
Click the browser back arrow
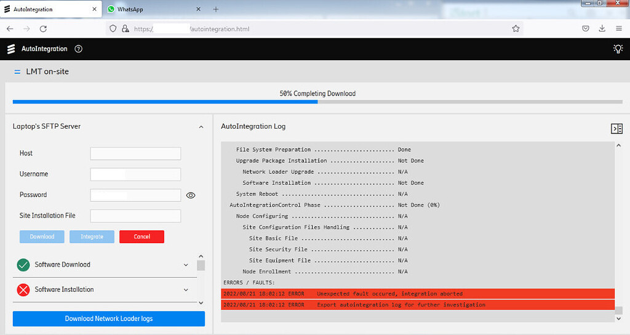10,28
